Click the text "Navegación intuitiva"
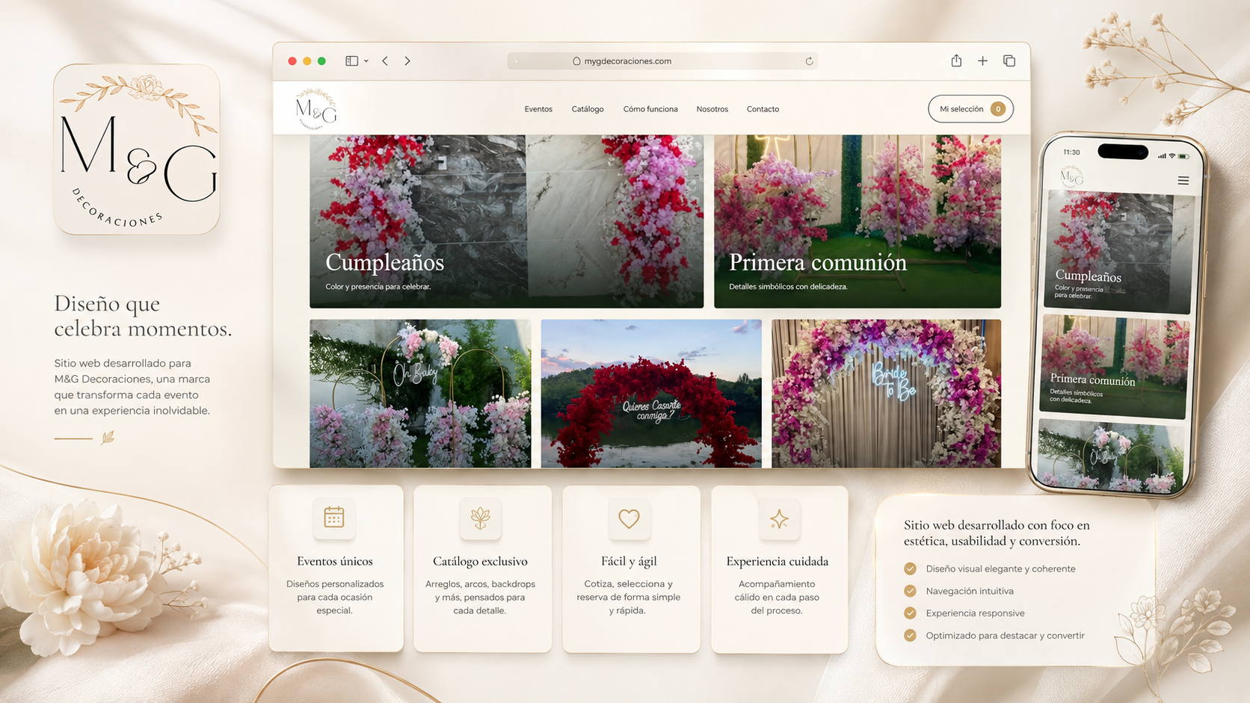 [970, 591]
